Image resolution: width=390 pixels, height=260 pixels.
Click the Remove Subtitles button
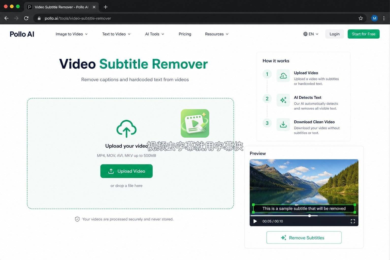304,238
